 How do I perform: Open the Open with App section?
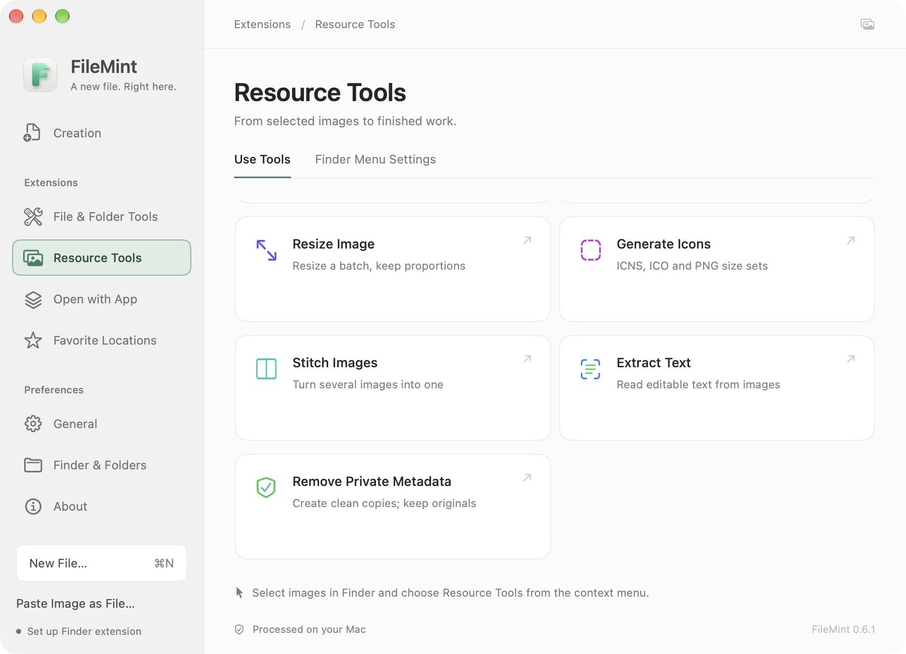pos(102,299)
